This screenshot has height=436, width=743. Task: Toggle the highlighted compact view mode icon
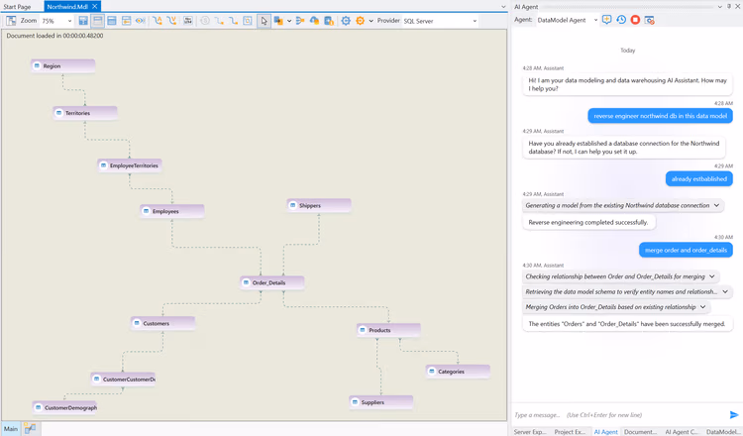(98, 21)
